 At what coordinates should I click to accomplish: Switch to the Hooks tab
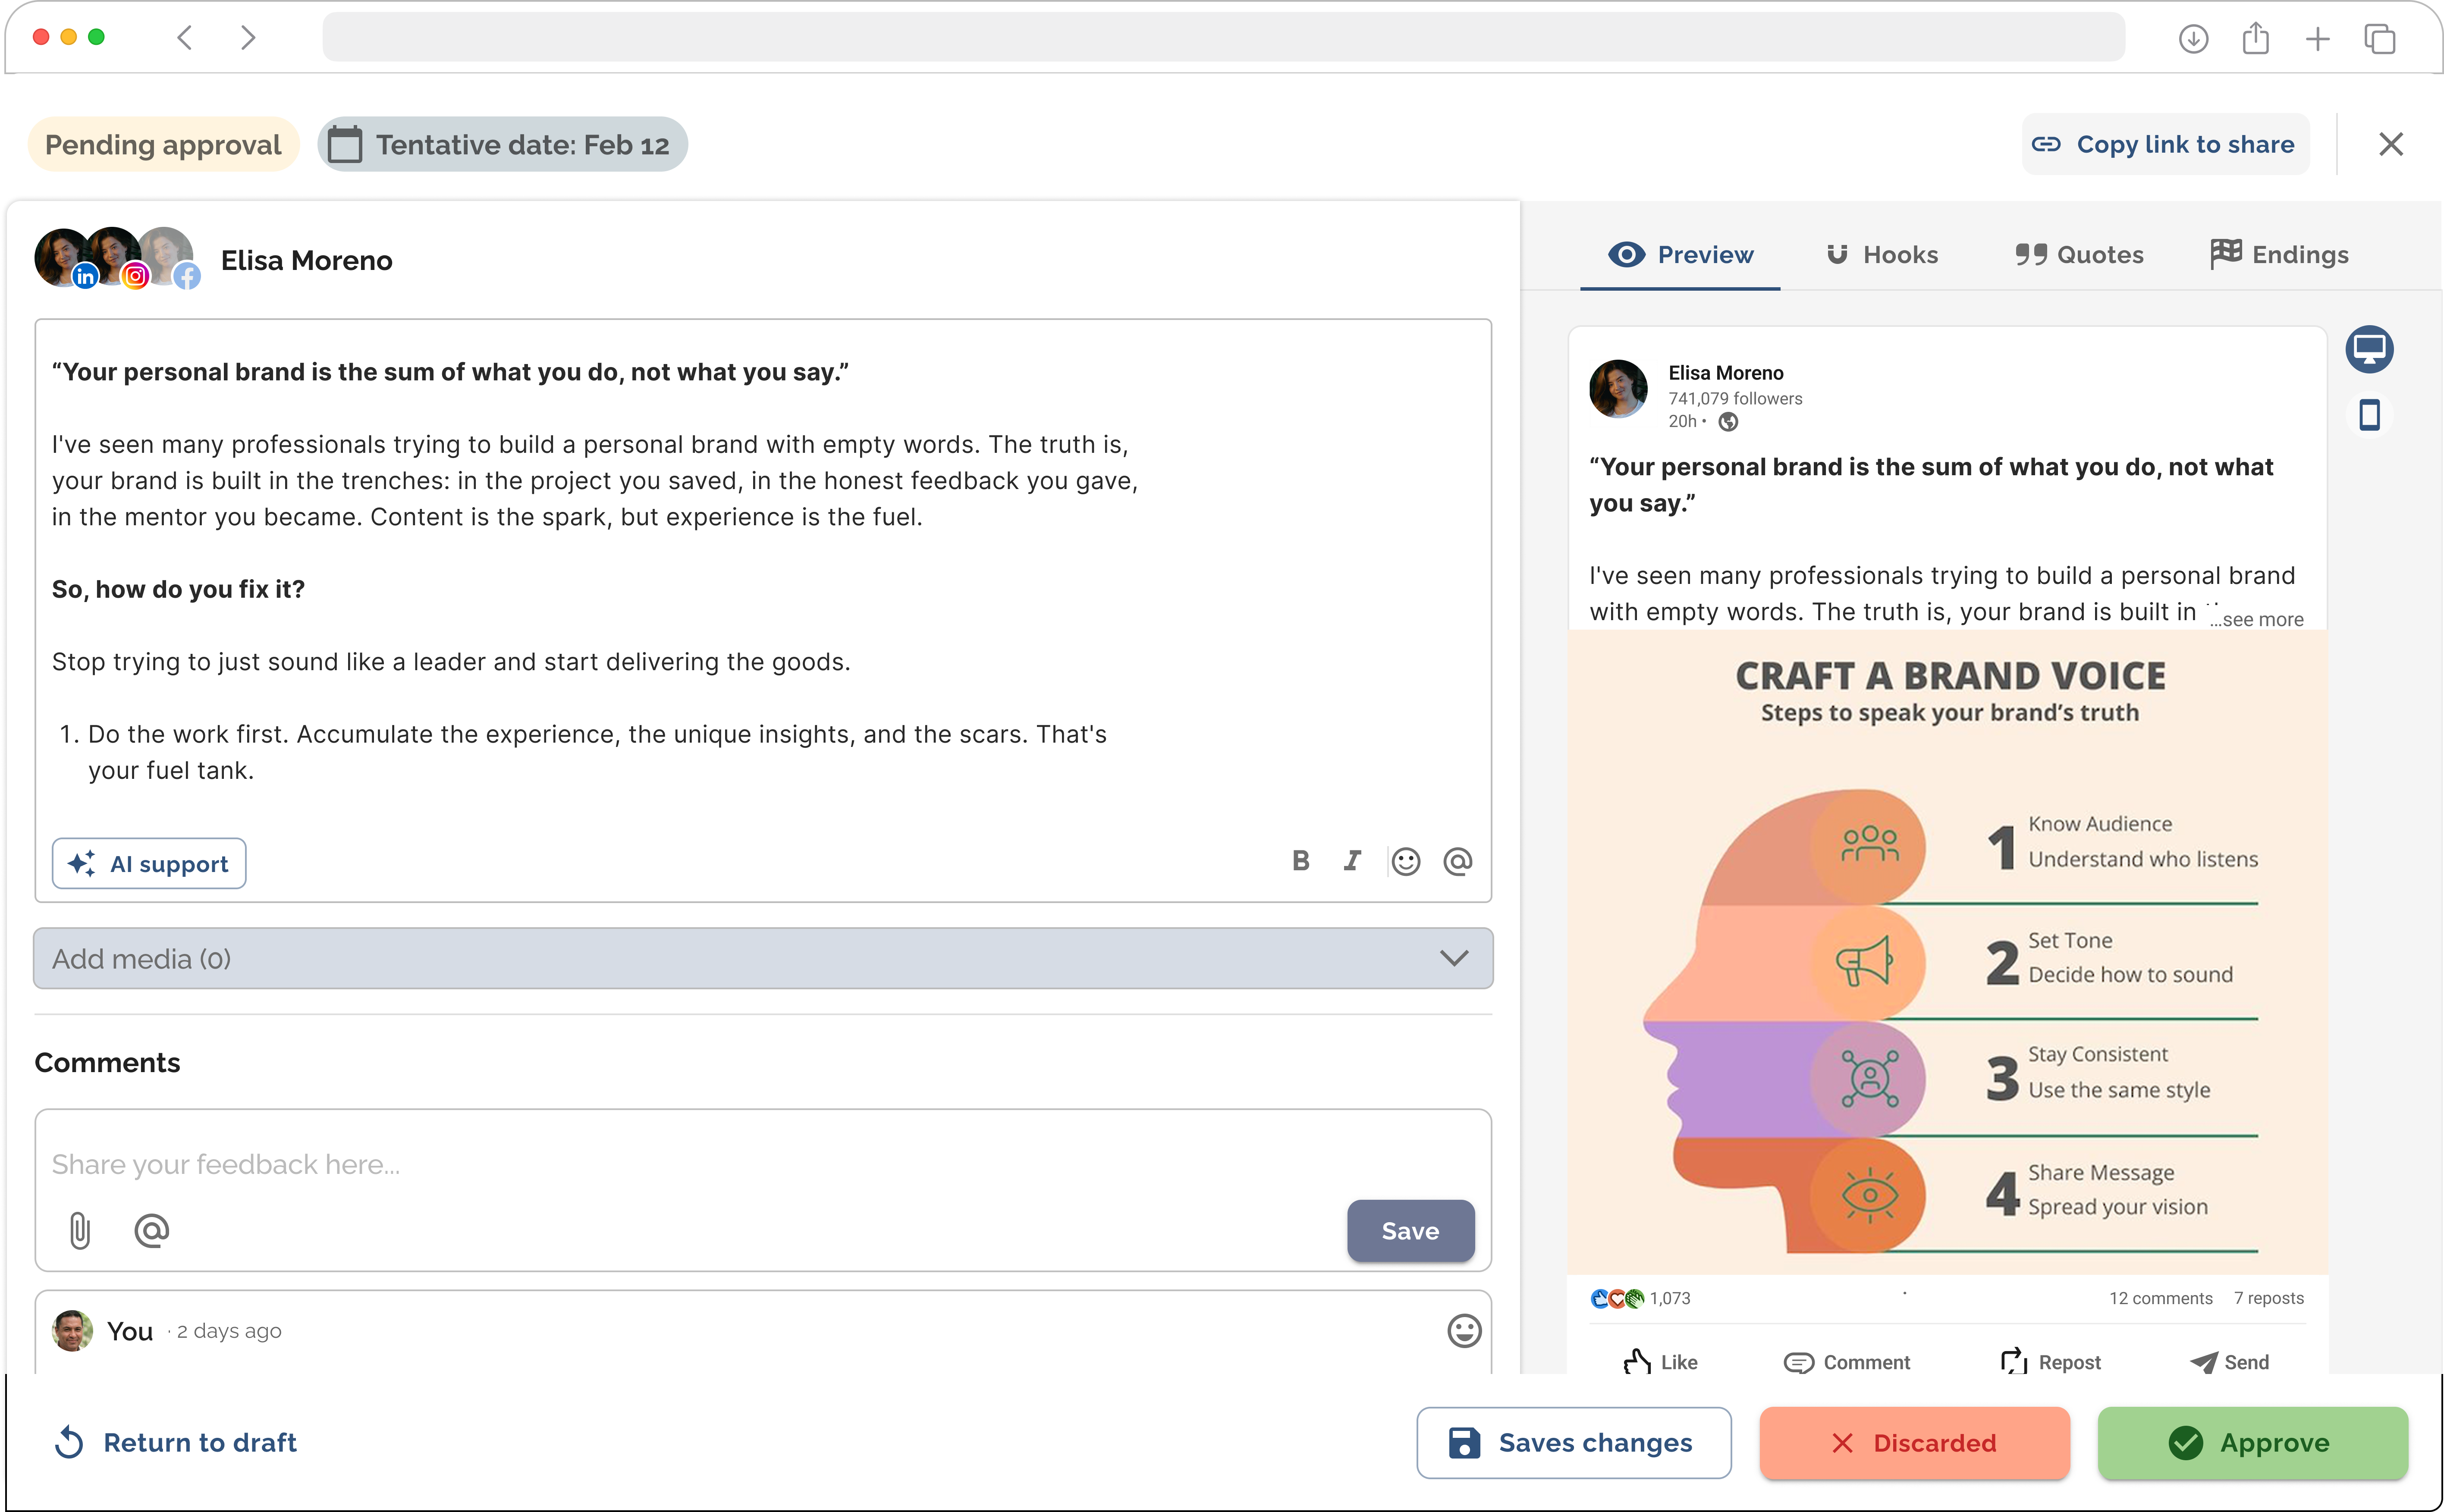pos(1881,255)
